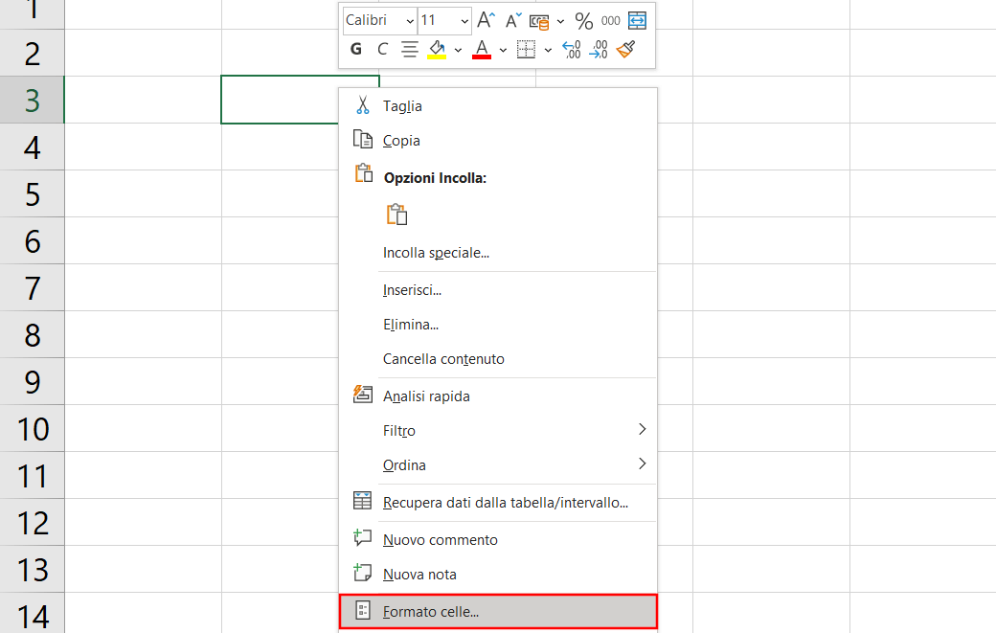Apply thousands separator style

(610, 21)
